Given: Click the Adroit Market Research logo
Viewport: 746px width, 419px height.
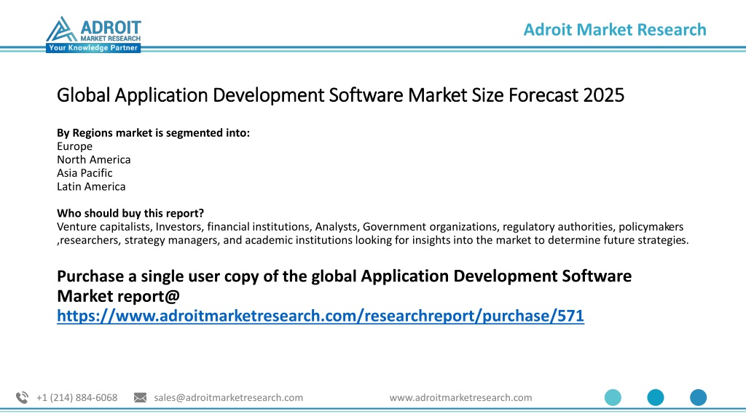Looking at the screenshot, I should point(93,34).
